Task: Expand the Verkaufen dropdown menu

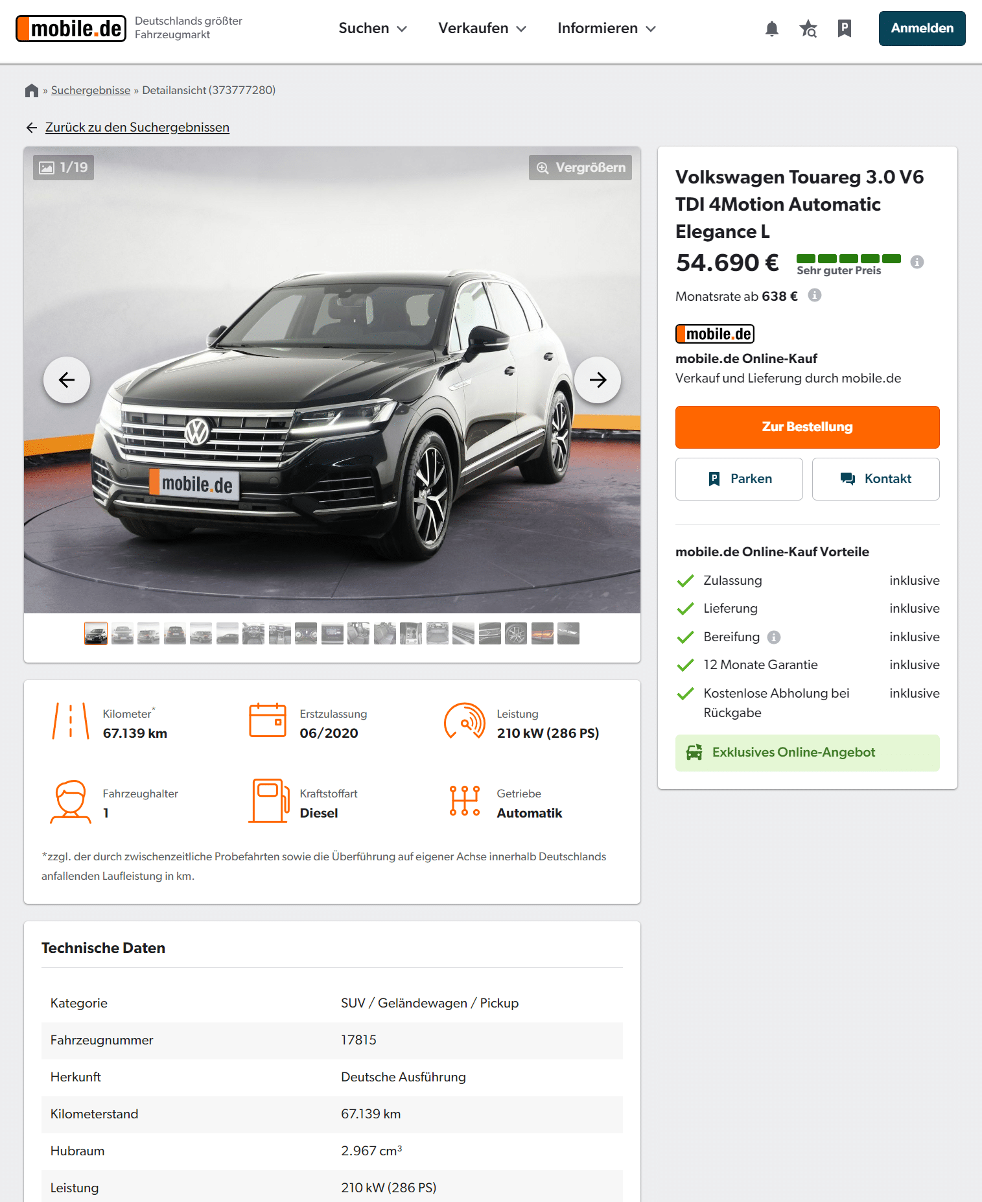Action: [x=482, y=29]
